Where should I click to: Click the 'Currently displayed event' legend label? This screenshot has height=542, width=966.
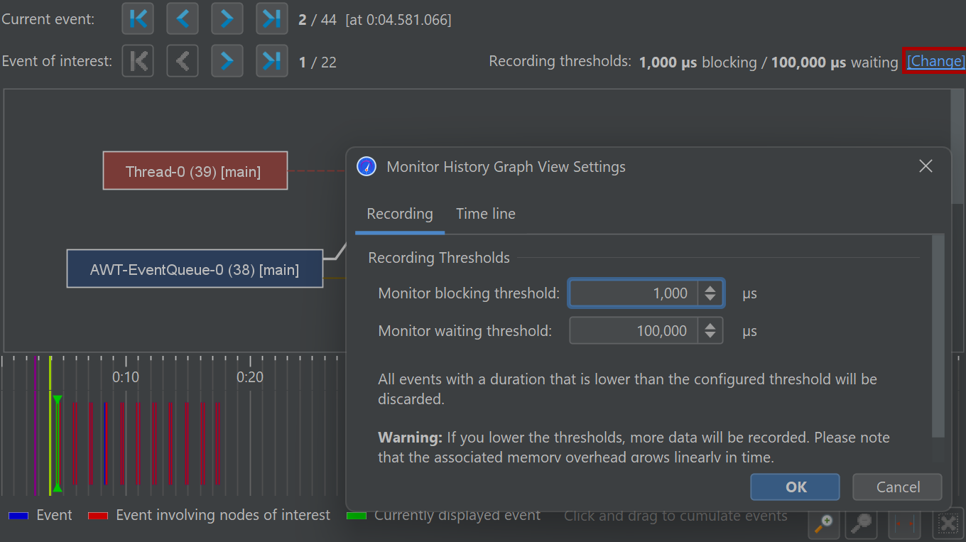pos(457,515)
